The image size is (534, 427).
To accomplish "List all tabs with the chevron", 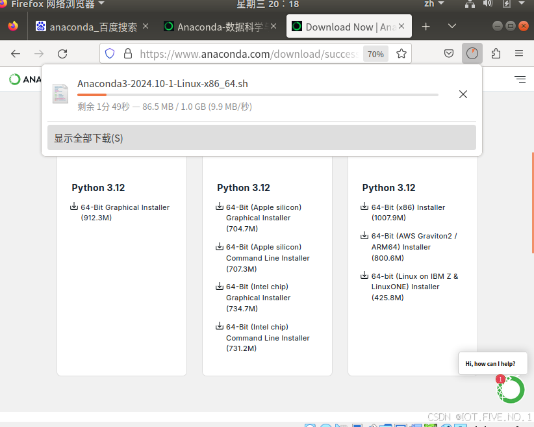I will click(x=452, y=26).
